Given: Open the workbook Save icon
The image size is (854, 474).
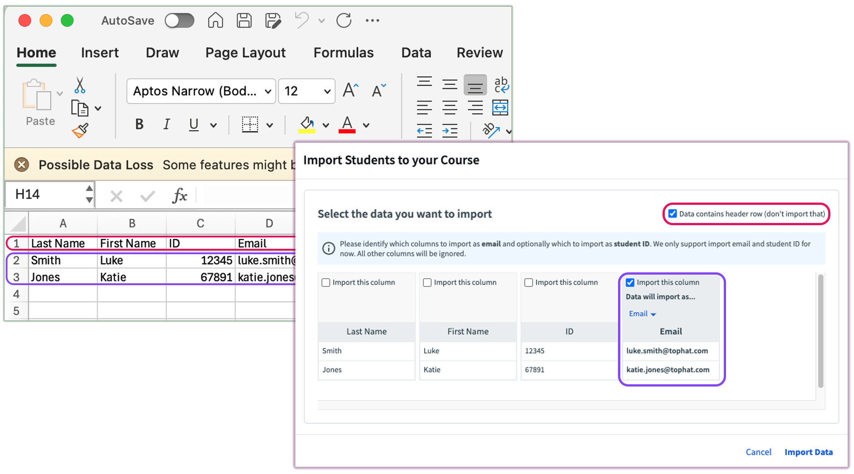Looking at the screenshot, I should [x=244, y=20].
